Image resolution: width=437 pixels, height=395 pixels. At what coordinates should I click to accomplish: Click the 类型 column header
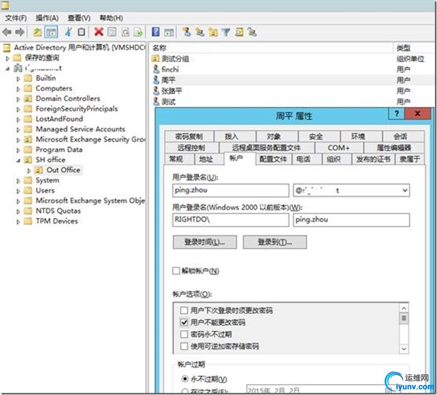(x=414, y=48)
